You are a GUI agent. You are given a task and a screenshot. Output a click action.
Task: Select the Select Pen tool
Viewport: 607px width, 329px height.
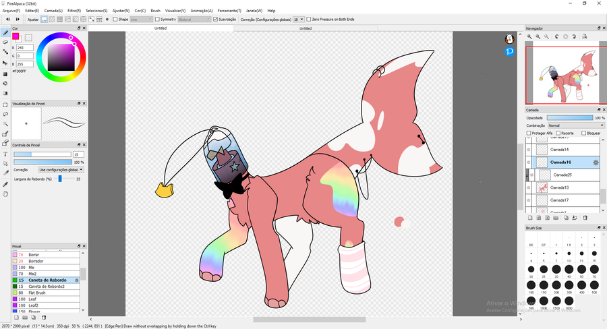5,134
